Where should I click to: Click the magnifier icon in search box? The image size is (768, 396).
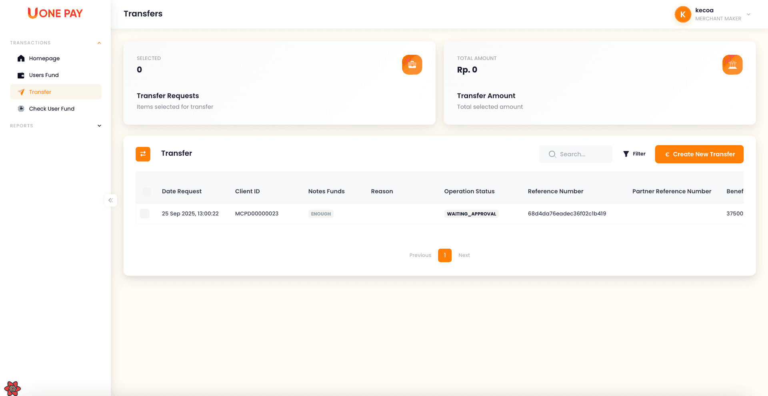point(552,154)
